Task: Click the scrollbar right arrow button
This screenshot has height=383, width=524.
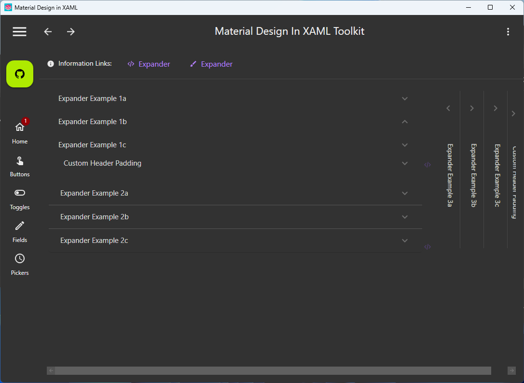Action: click(x=511, y=370)
